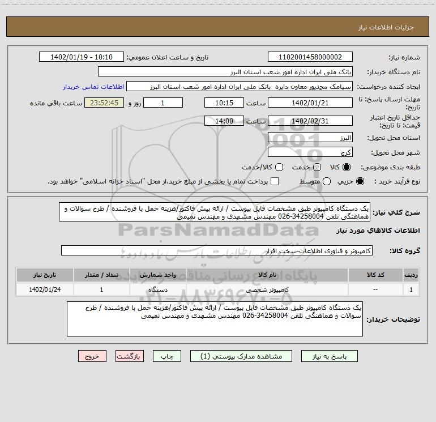This screenshot has height=422, width=436.
Task: Click the شماره نیاز field 1102001458000002
Action: (310, 57)
